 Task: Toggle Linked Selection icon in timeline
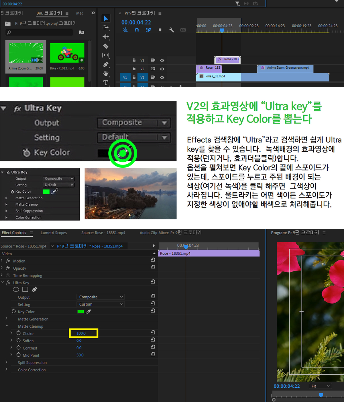point(148,30)
